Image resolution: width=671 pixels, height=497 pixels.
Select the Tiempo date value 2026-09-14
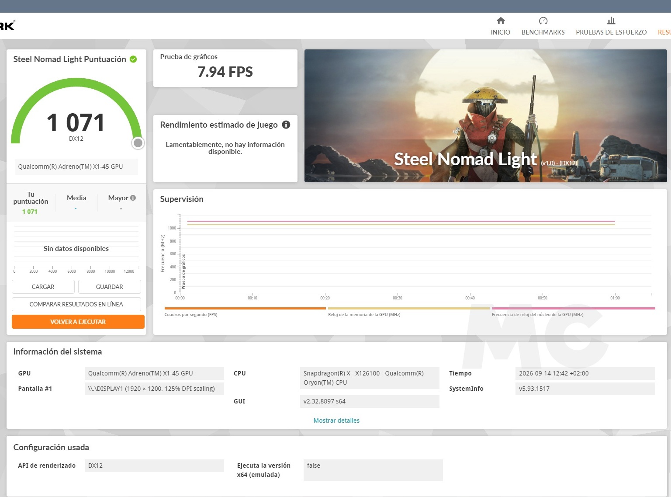pos(585,373)
